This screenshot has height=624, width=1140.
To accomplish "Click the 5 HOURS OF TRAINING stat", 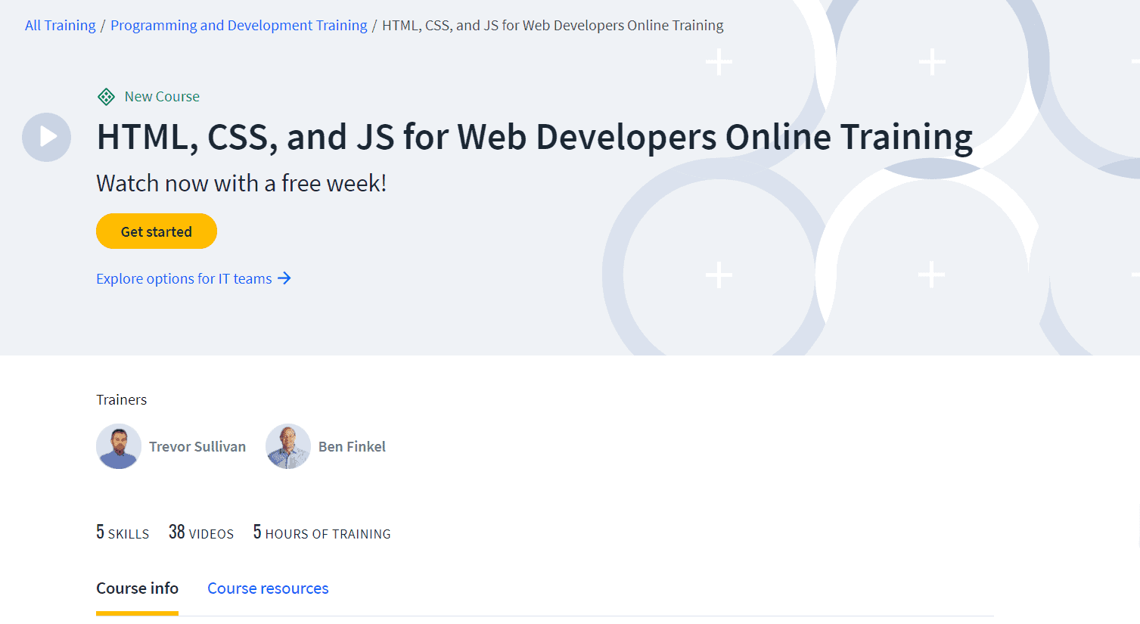I will click(x=321, y=532).
